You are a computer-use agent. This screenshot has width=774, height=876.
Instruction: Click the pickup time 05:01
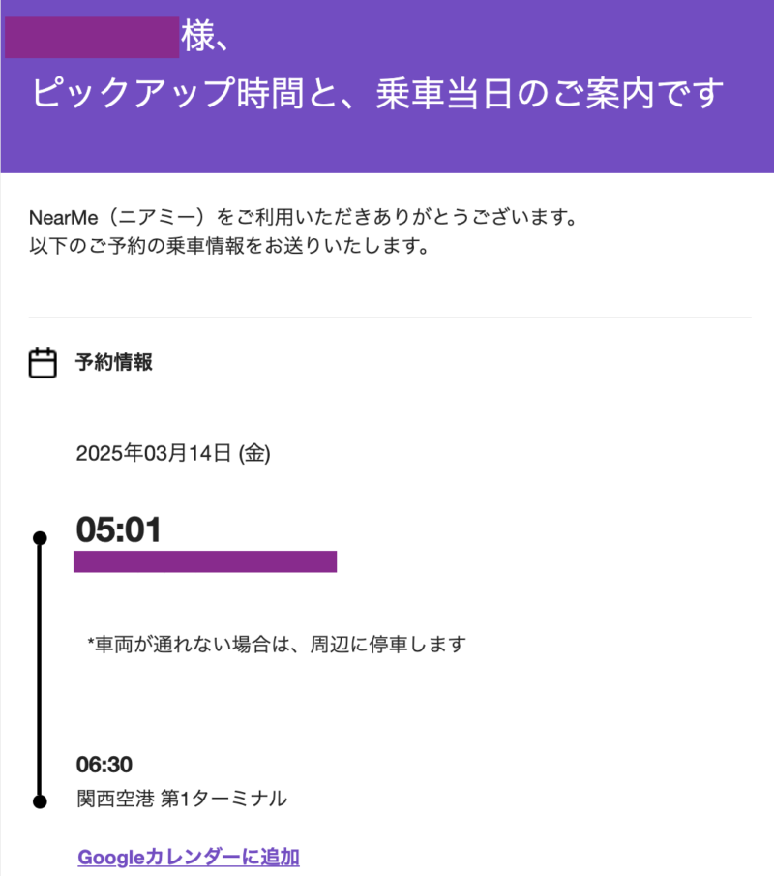tap(118, 529)
